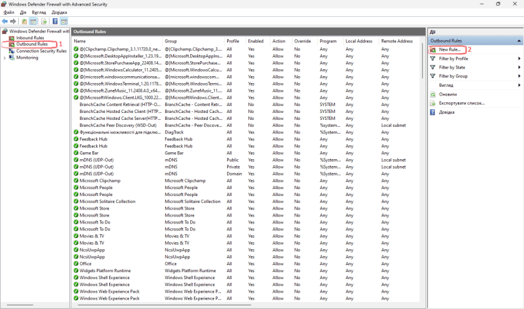Select the Microsoft Solitaire Collection rule row

click(x=107, y=202)
